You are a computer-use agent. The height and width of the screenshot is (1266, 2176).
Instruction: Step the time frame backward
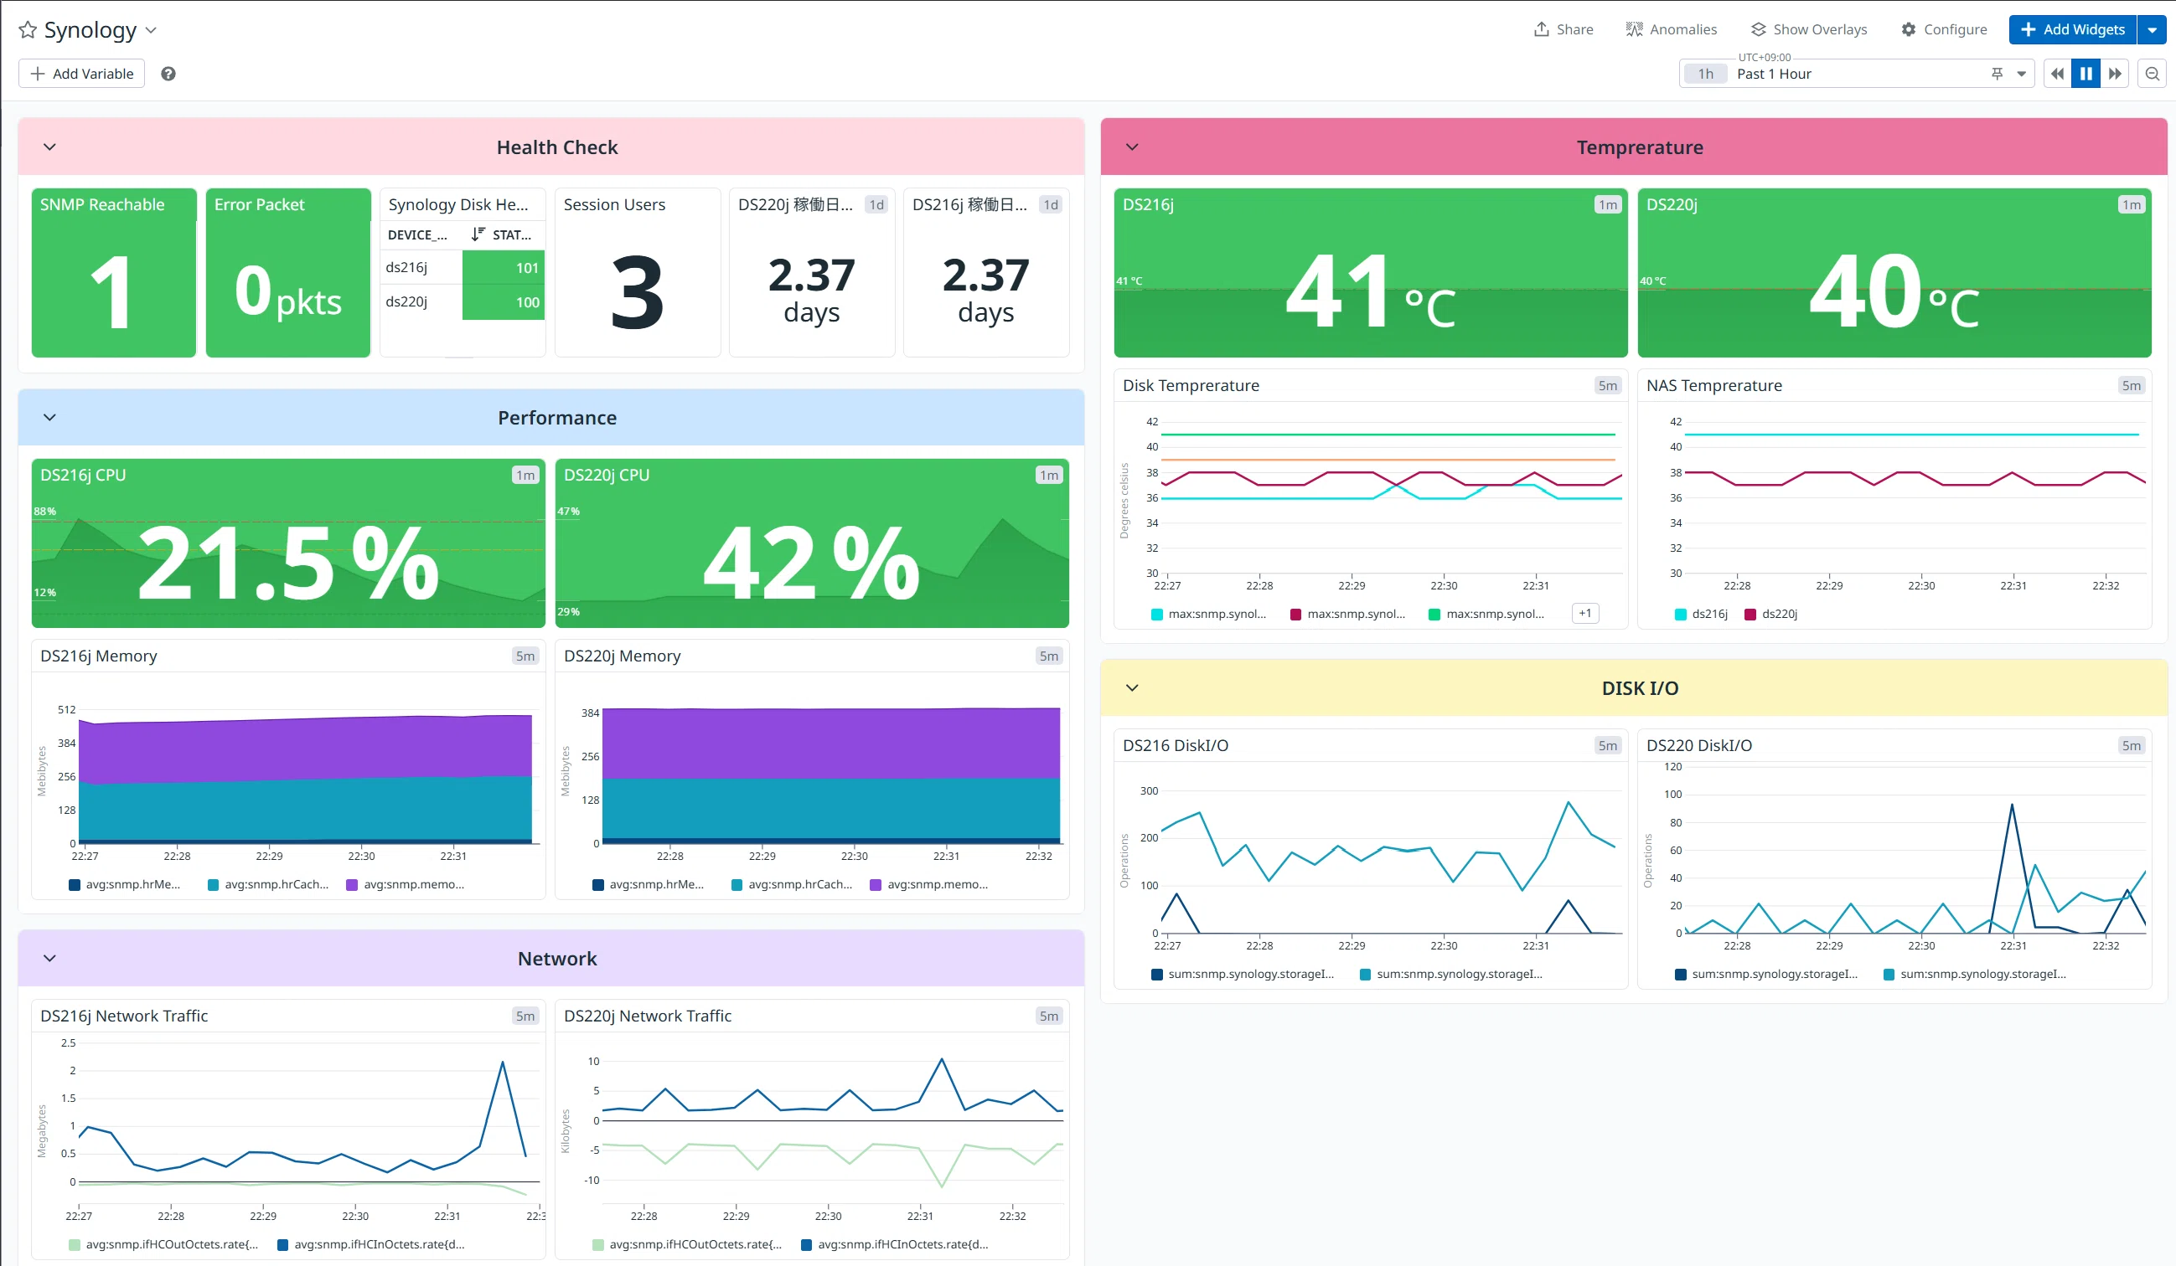[2058, 74]
